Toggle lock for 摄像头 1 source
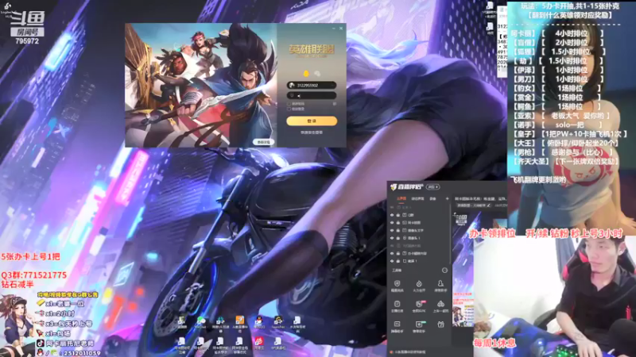Viewport: 636px width, 357px height. click(x=398, y=238)
